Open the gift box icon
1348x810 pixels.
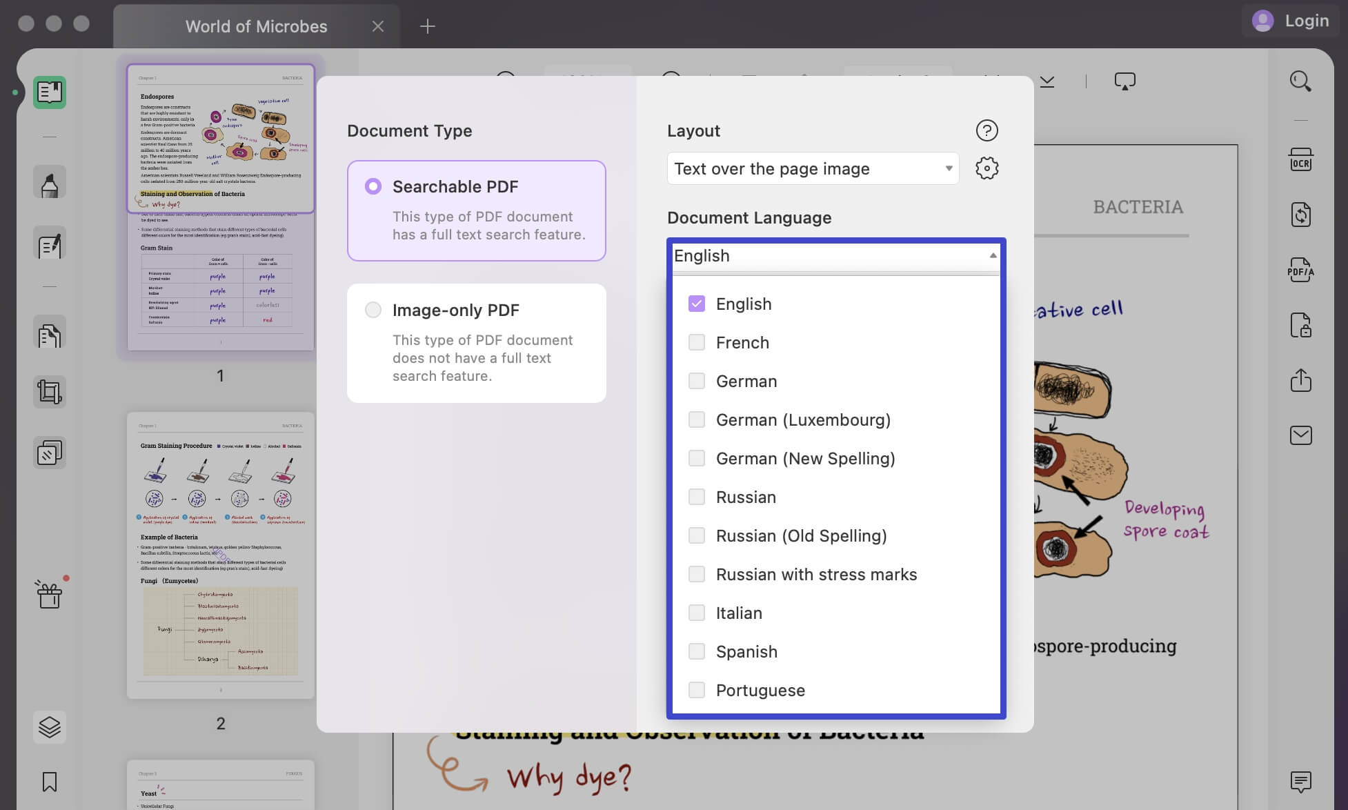50,594
